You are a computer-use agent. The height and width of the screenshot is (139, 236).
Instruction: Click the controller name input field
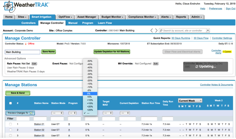click(23, 52)
